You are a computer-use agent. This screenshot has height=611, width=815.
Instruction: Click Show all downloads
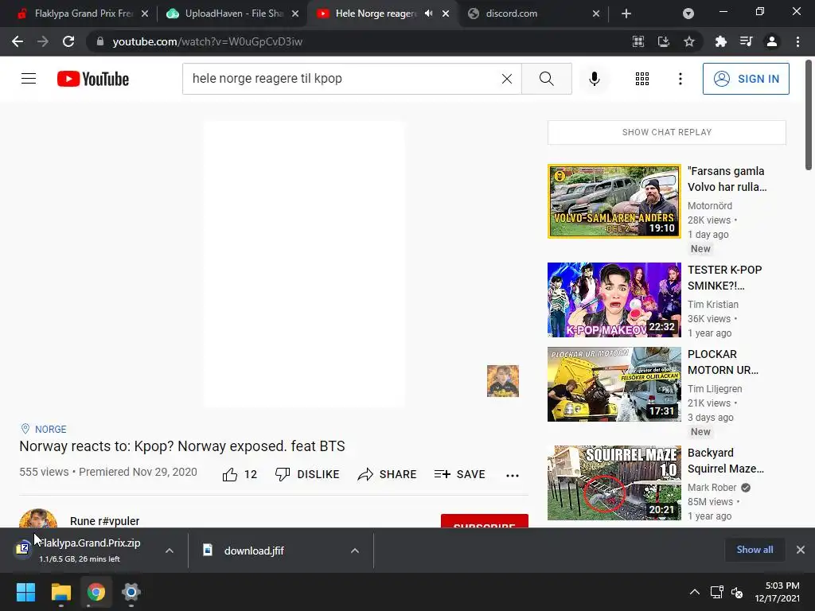coord(755,550)
